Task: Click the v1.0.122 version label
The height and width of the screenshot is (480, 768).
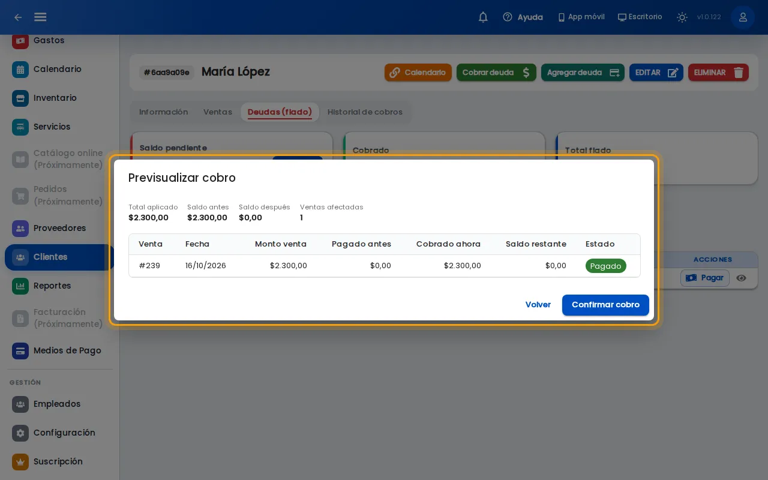Action: tap(709, 17)
